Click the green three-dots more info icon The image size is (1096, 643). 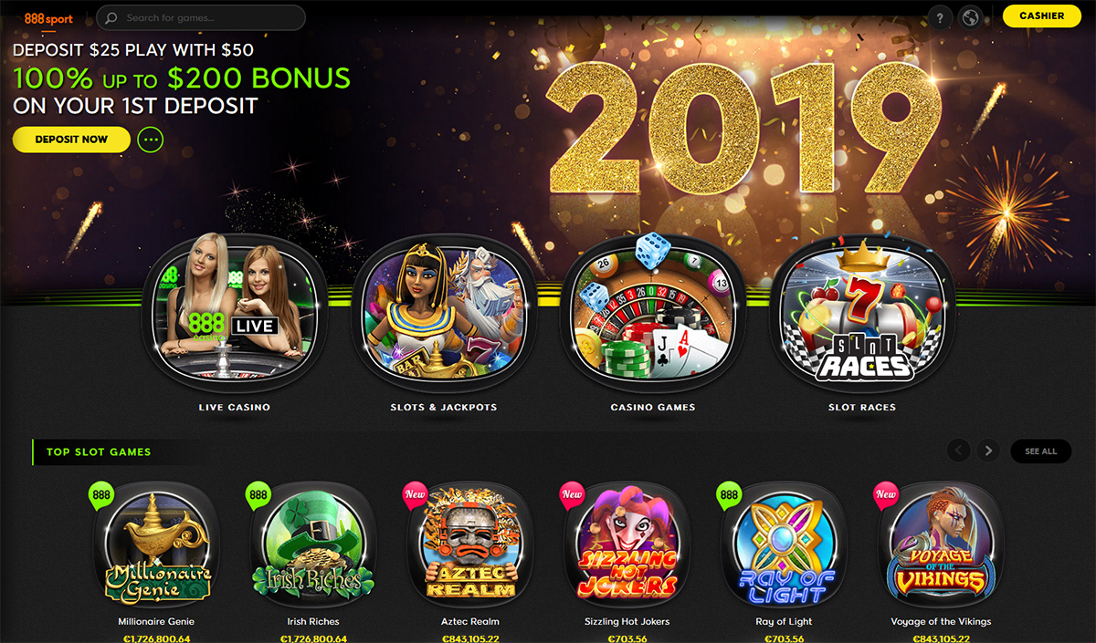[151, 140]
